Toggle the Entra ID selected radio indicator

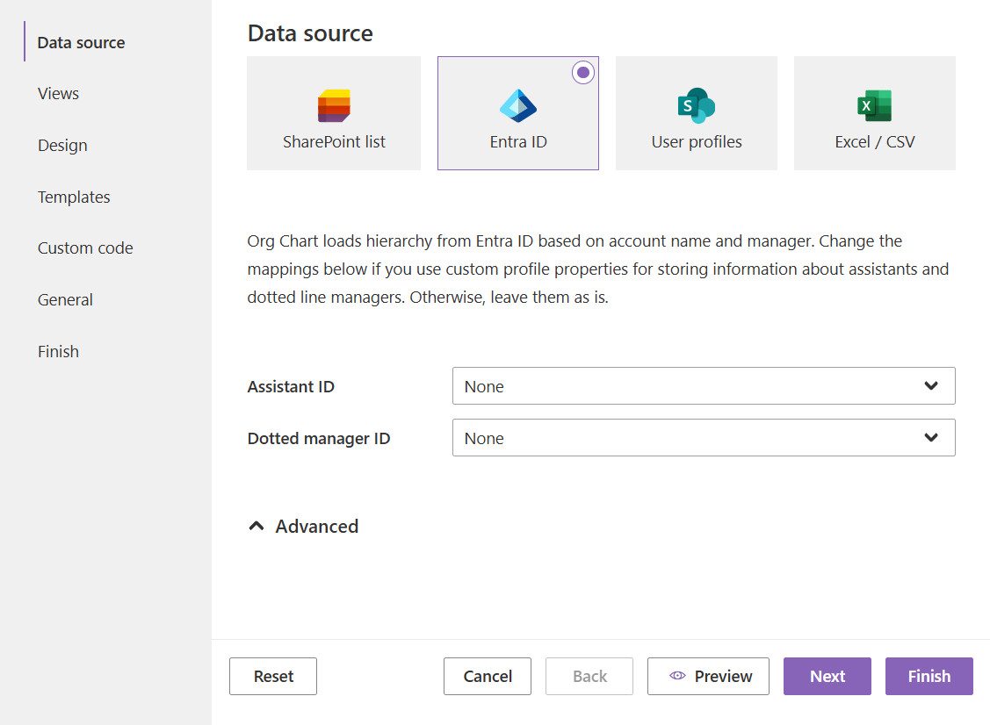pyautogui.click(x=583, y=73)
